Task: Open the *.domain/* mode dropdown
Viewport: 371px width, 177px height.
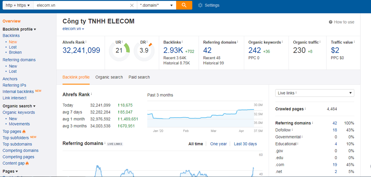Action: [156, 5]
